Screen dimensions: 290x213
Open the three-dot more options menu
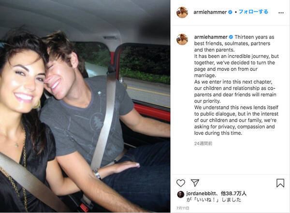(281, 13)
